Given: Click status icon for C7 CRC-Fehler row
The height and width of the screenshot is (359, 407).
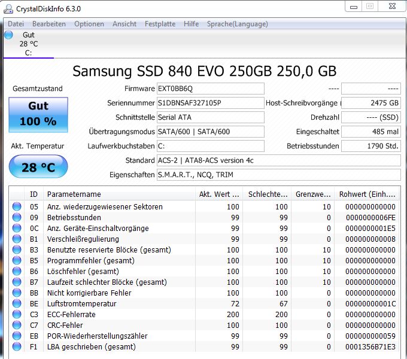Looking at the screenshot, I should (x=17, y=325).
